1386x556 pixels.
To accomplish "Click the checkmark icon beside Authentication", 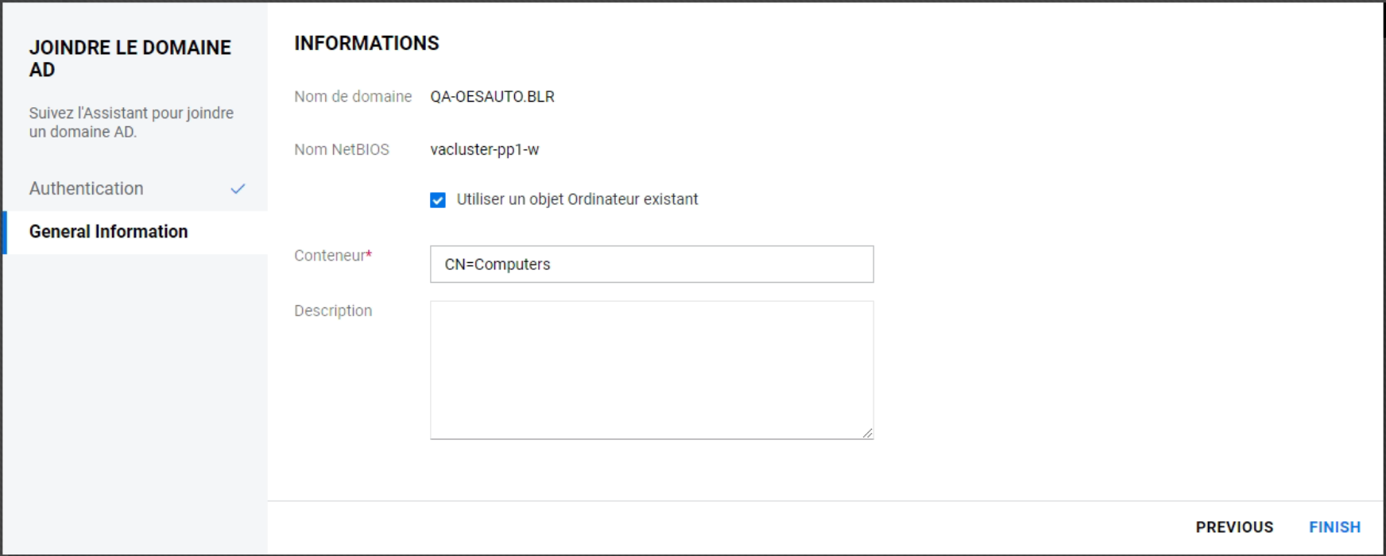I will point(238,189).
